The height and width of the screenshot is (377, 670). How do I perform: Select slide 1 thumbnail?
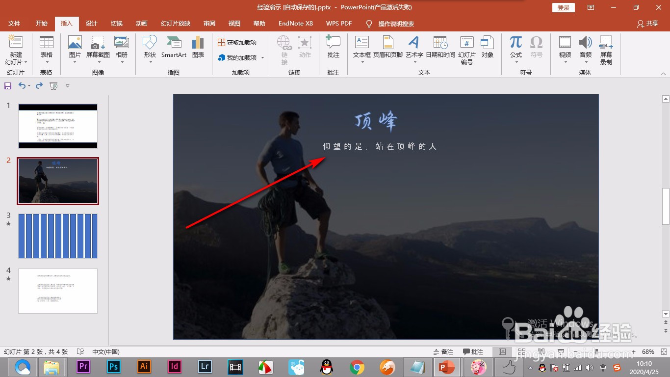pyautogui.click(x=58, y=126)
